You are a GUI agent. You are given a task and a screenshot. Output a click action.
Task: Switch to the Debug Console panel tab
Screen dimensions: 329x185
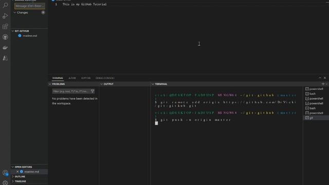pyautogui.click(x=105, y=78)
